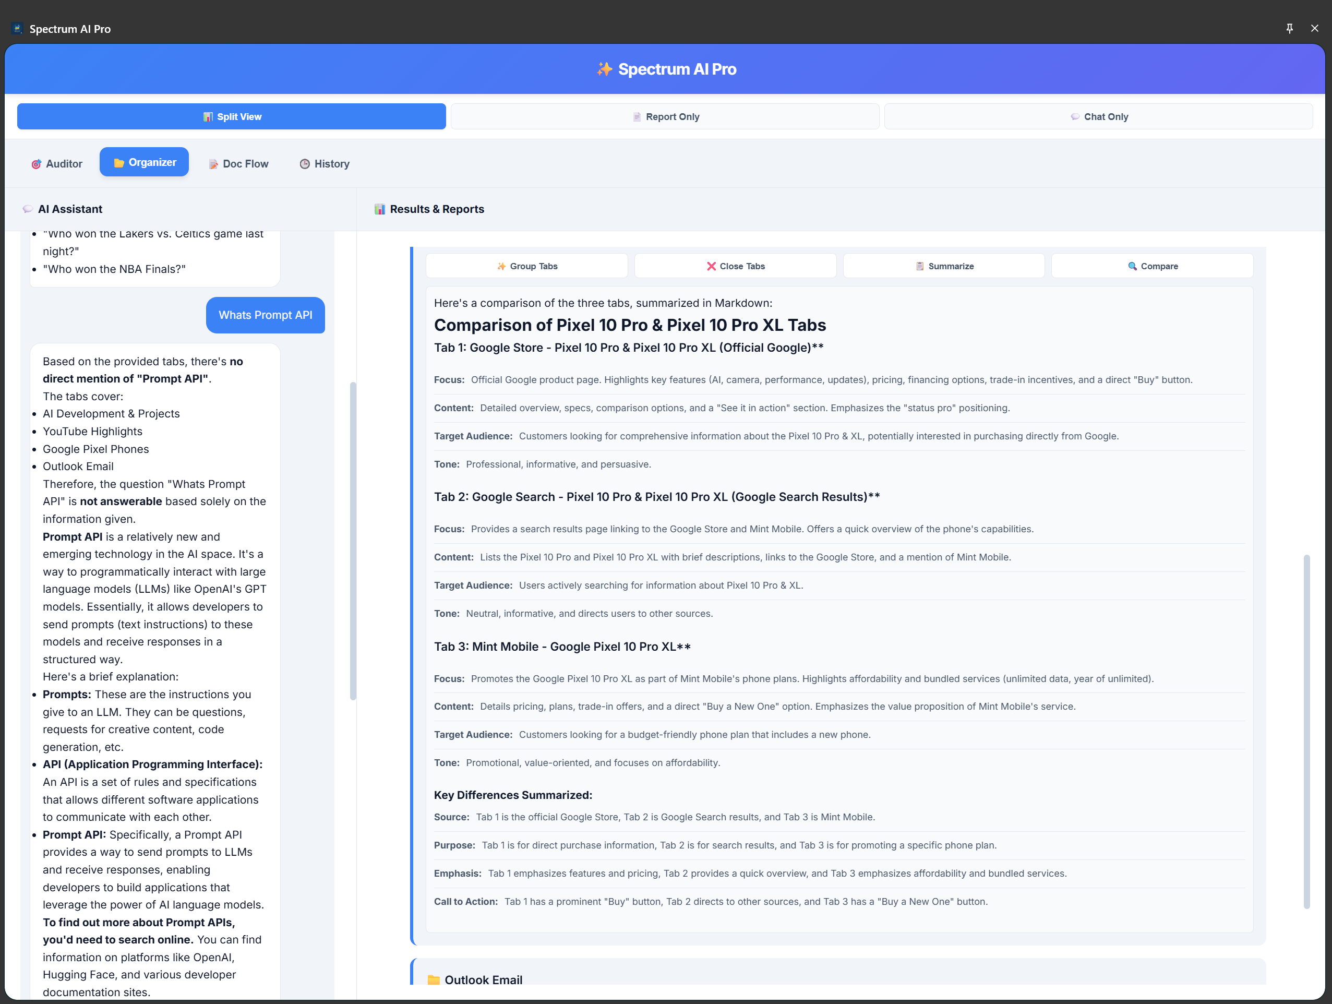Click the Doc Flow pencil icon

pos(213,164)
